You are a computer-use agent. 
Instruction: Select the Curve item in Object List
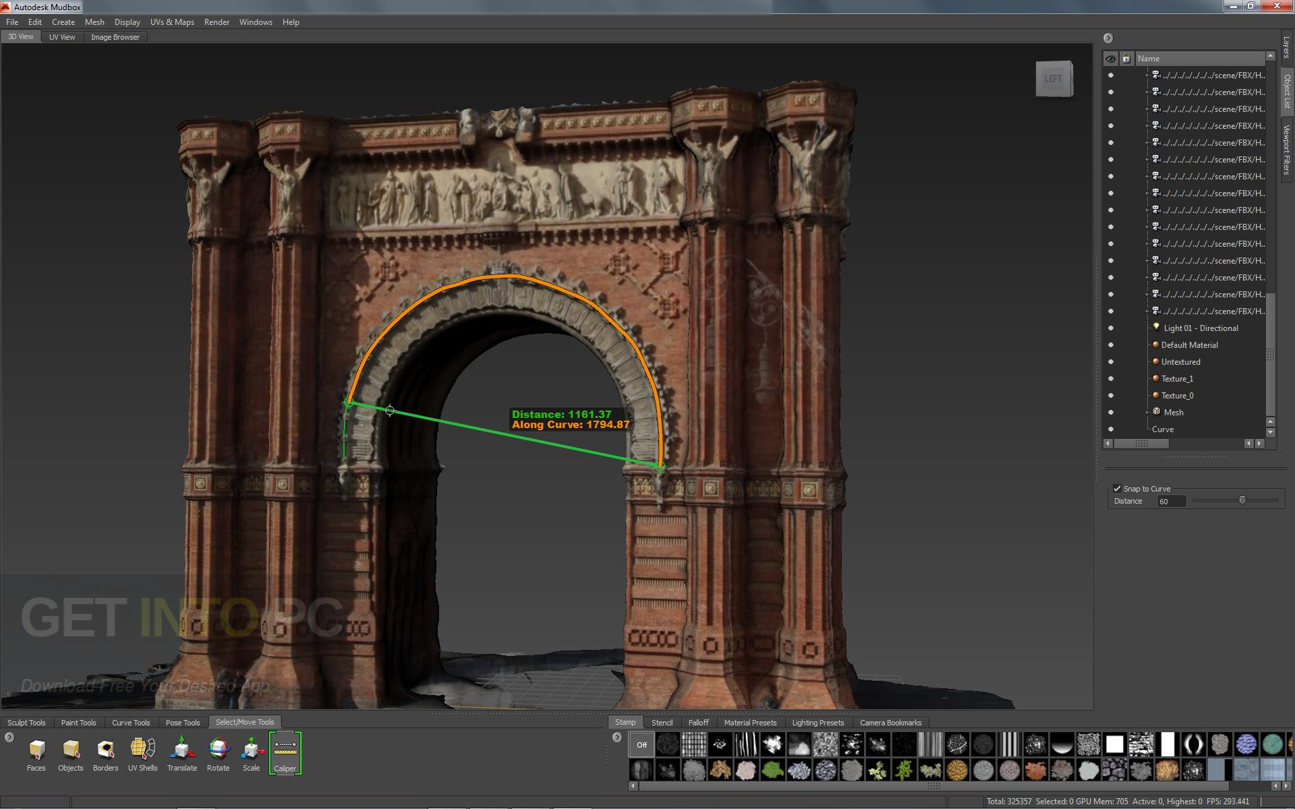pyautogui.click(x=1163, y=429)
